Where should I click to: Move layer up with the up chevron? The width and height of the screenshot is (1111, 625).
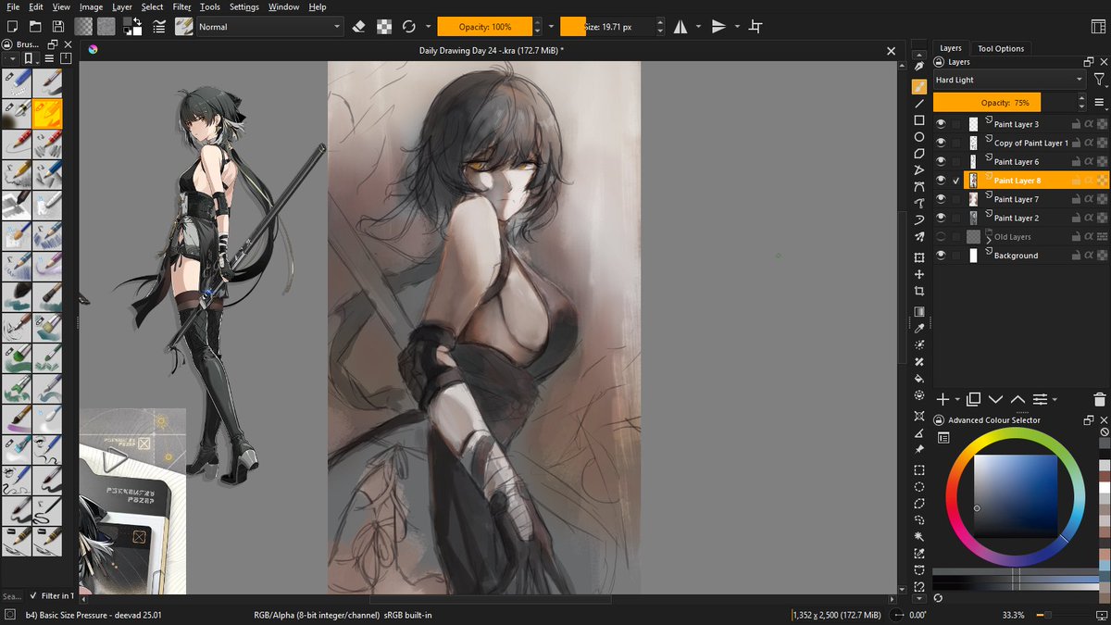(x=1017, y=399)
